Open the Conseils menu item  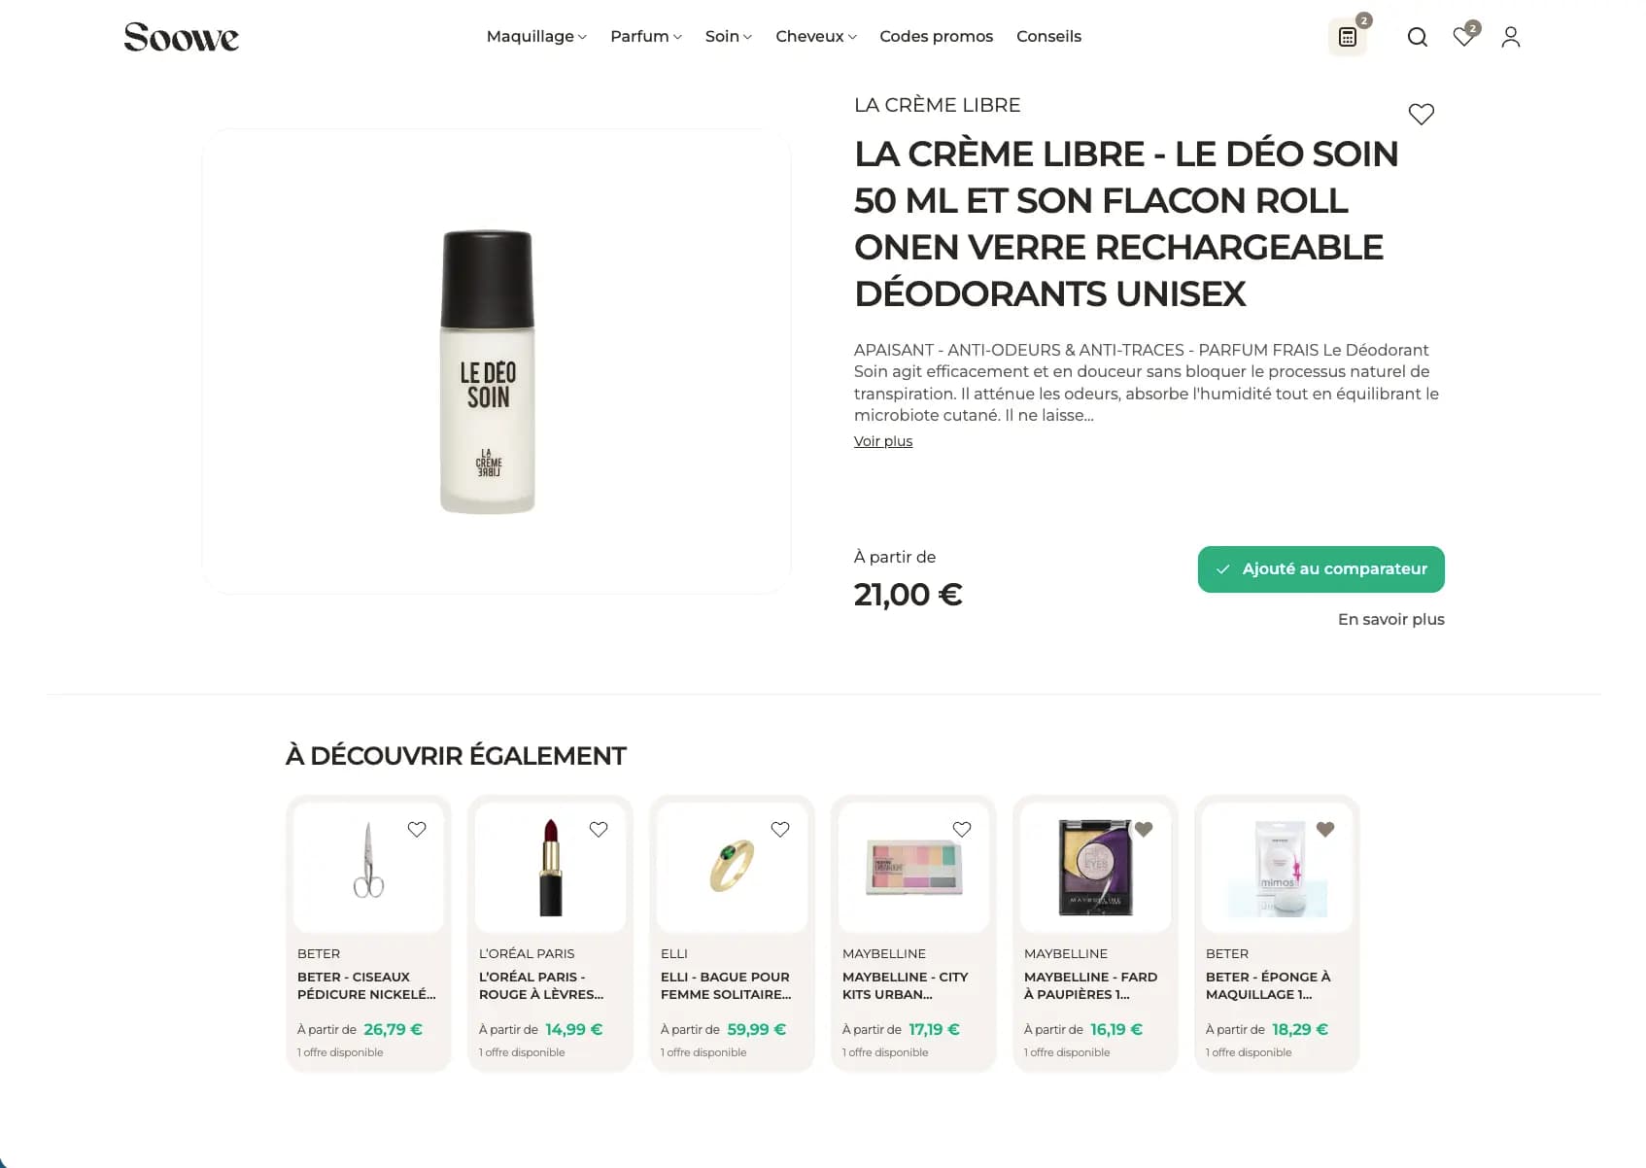click(x=1048, y=36)
